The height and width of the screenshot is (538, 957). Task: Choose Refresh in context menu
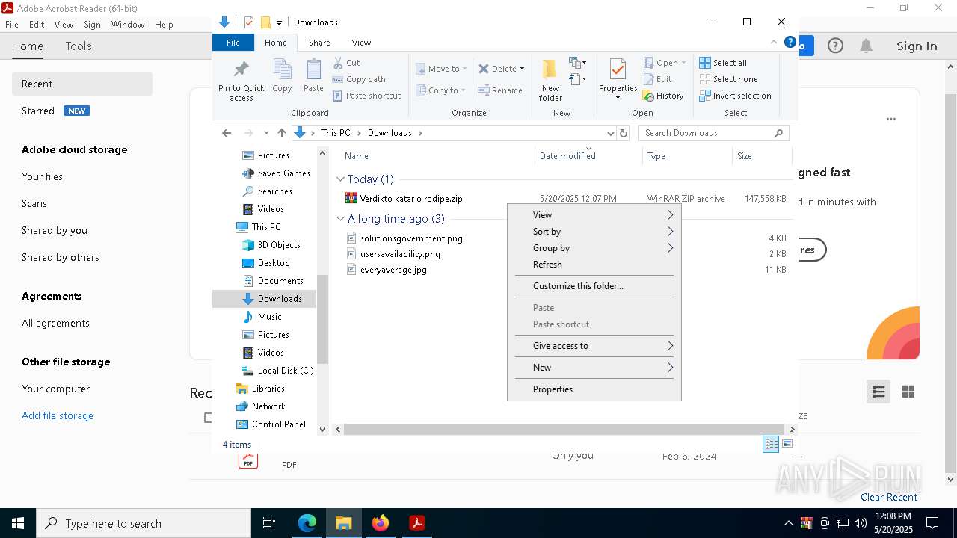pos(594,265)
